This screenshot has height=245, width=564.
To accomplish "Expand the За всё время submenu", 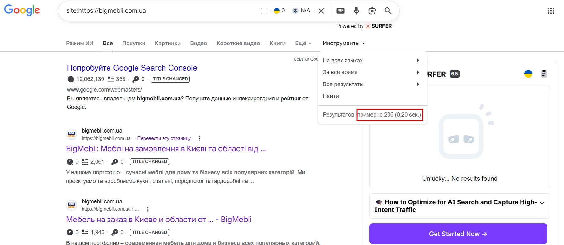I will pos(372,72).
